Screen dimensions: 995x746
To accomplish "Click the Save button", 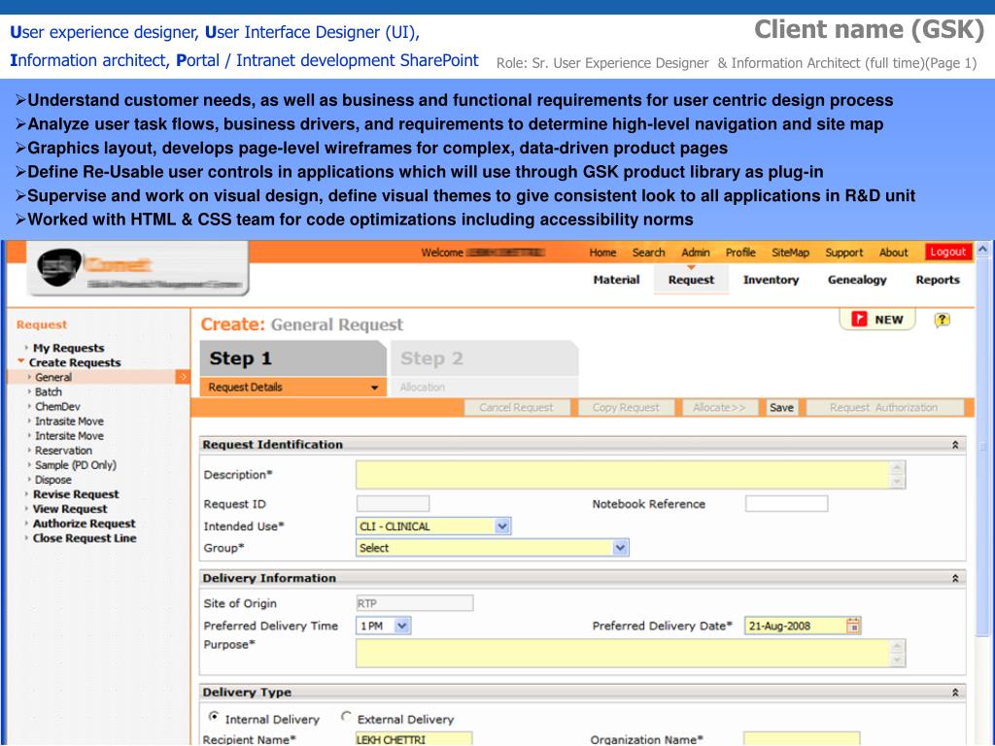I will [x=781, y=407].
